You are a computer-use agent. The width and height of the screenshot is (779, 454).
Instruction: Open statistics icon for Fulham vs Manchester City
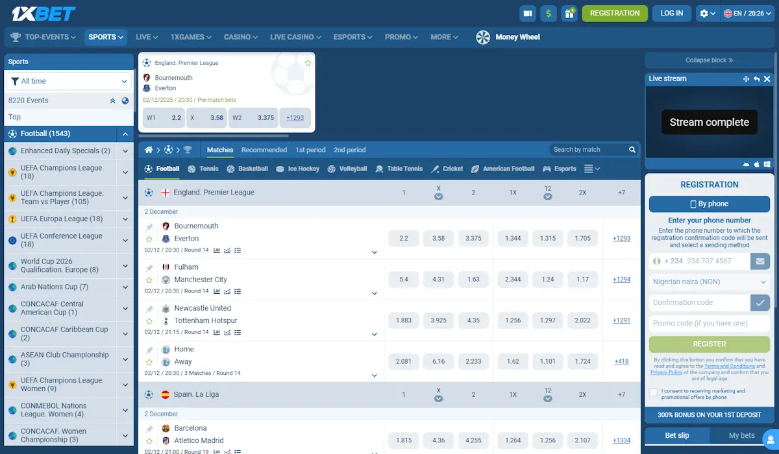[217, 291]
